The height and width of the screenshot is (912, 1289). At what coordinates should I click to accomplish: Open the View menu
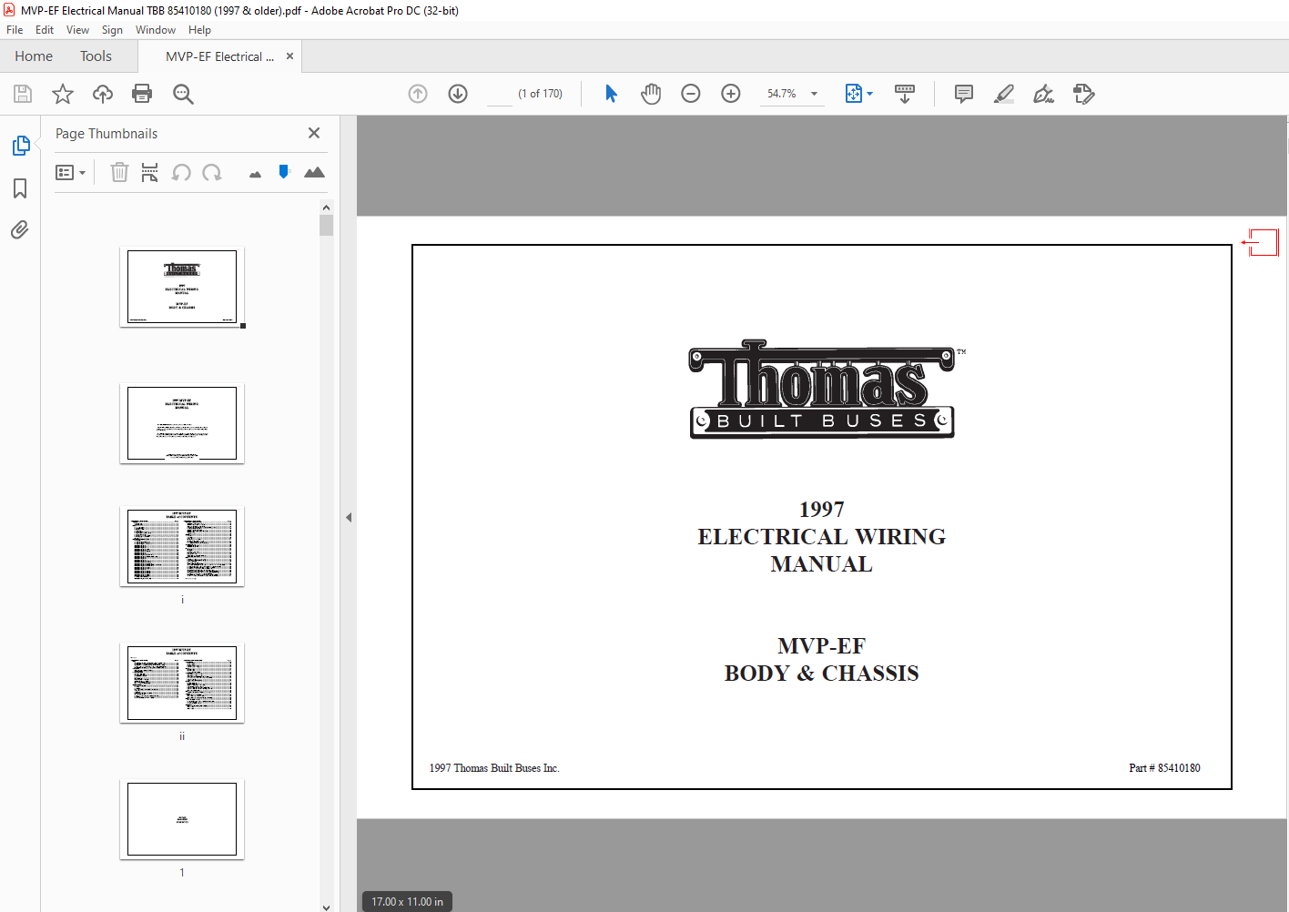(x=77, y=30)
